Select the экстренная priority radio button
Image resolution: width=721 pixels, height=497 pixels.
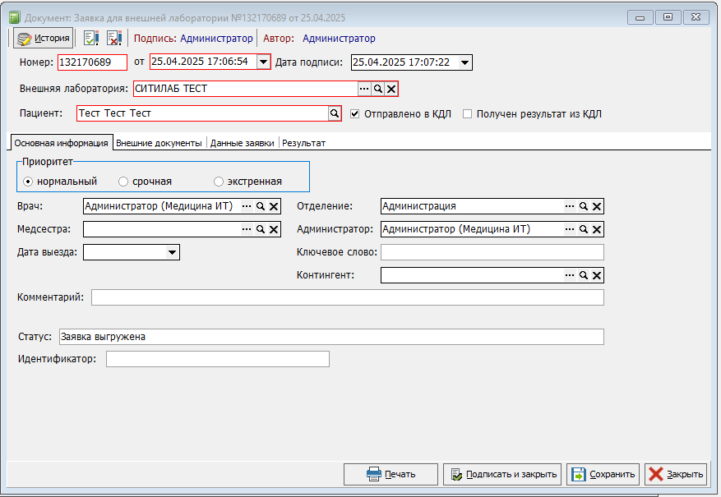pos(219,182)
